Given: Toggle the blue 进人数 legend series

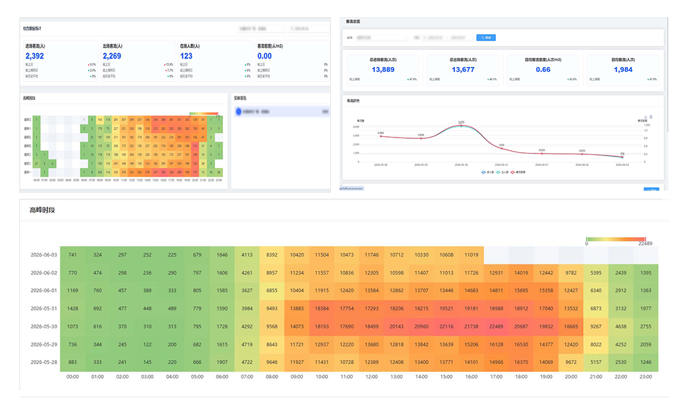Looking at the screenshot, I should pos(487,173).
